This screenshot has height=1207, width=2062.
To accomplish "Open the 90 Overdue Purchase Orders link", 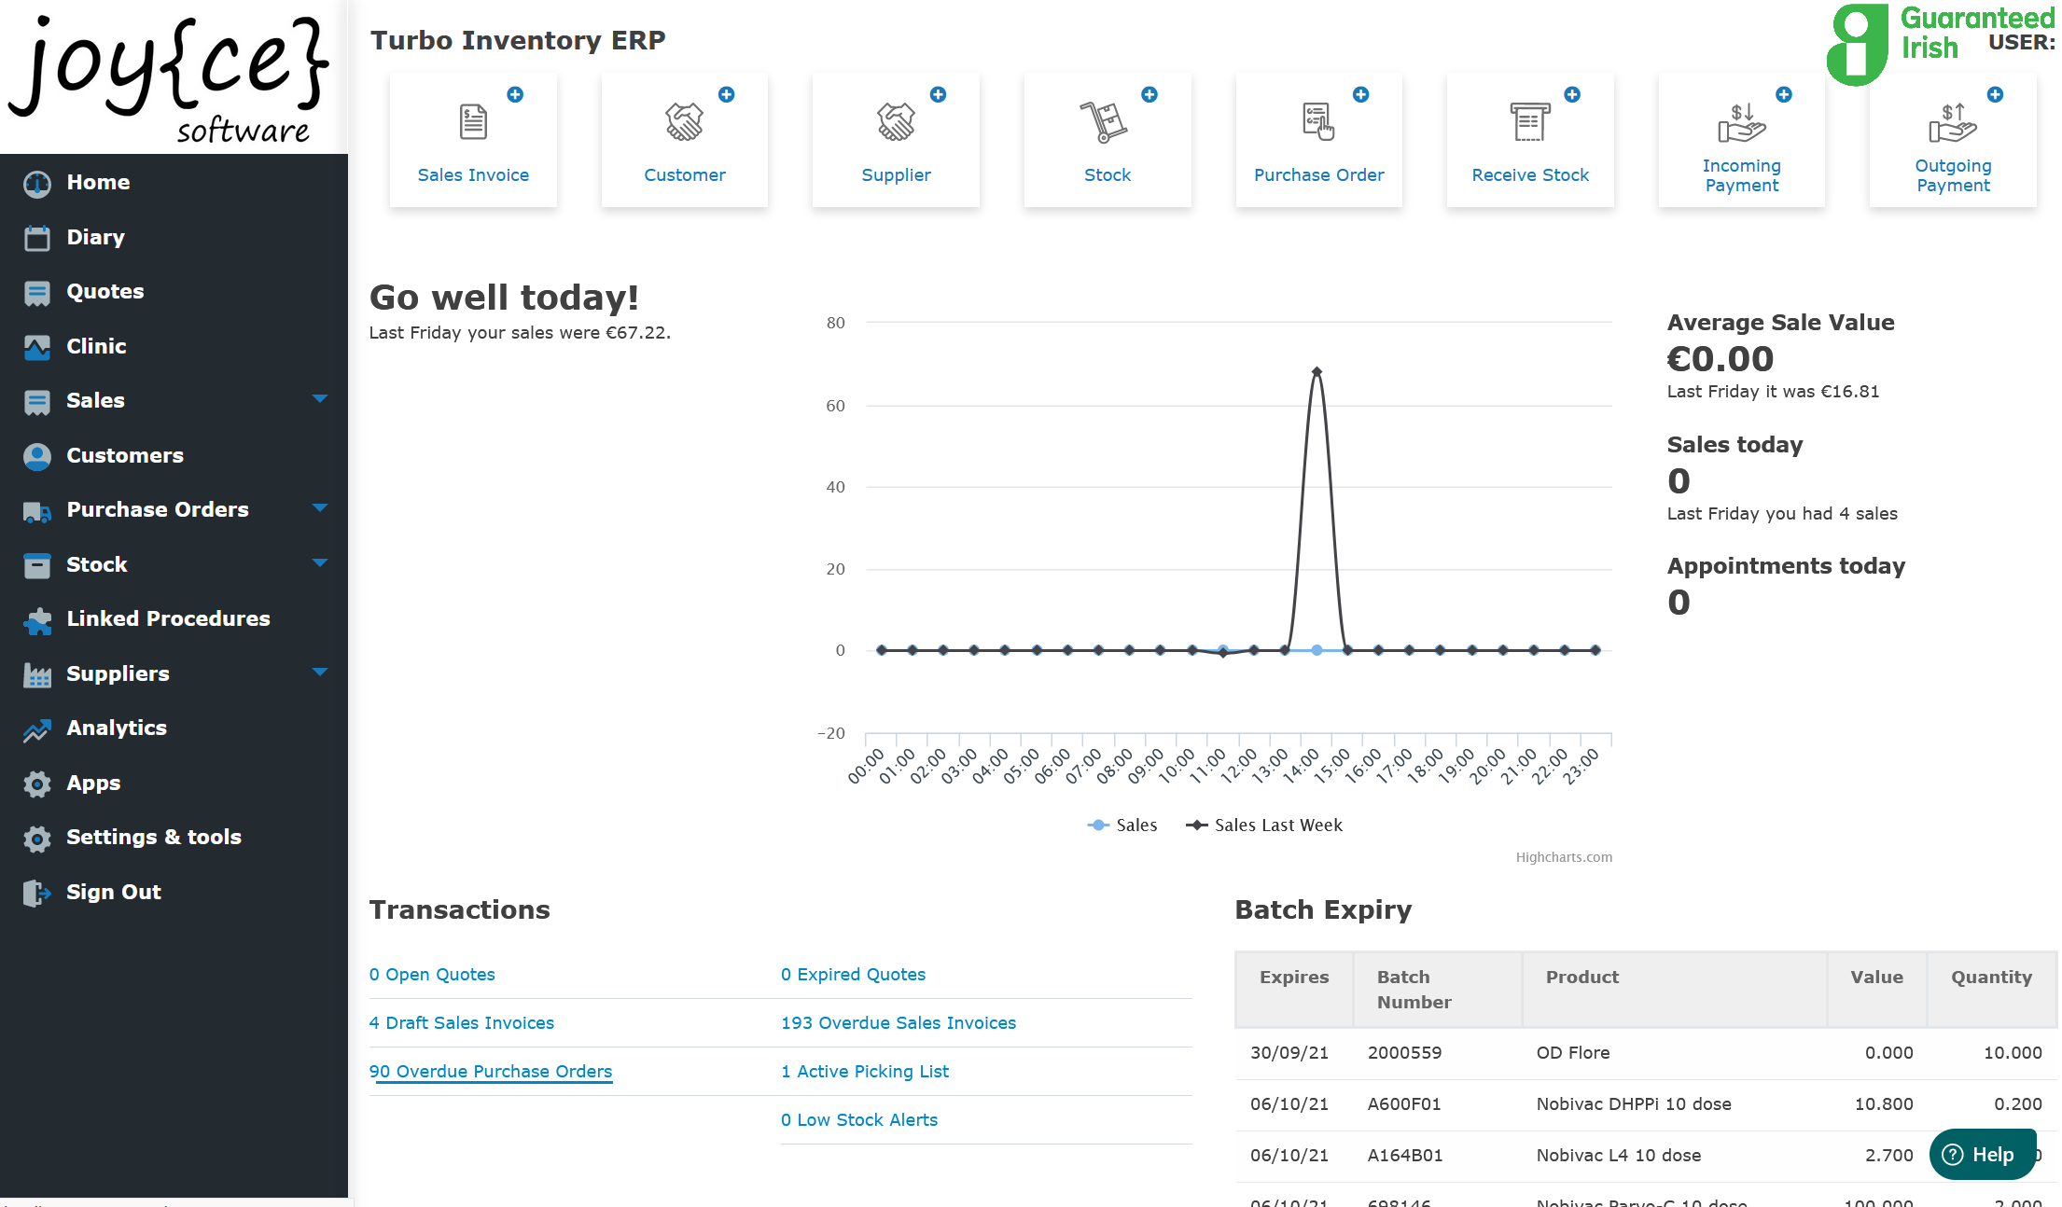I will coord(491,1071).
